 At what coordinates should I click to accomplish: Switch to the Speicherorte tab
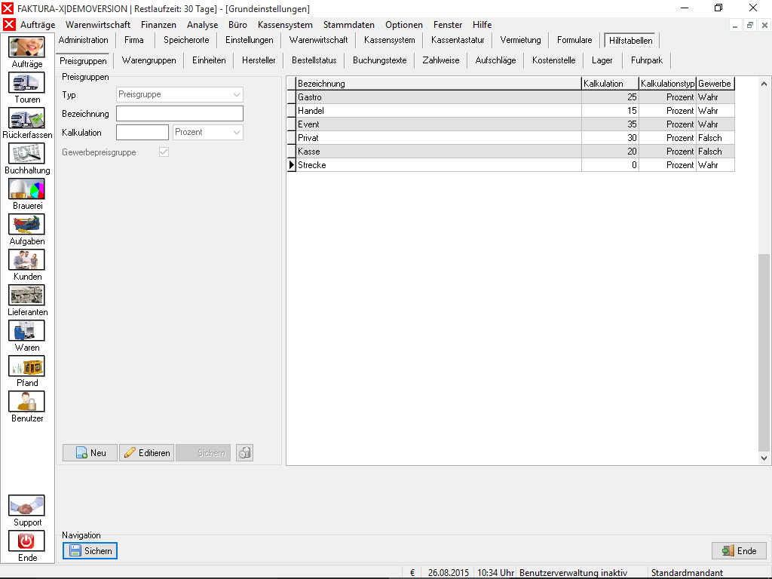(x=186, y=40)
